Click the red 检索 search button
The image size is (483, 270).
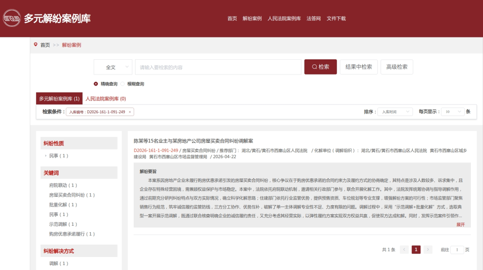320,67
